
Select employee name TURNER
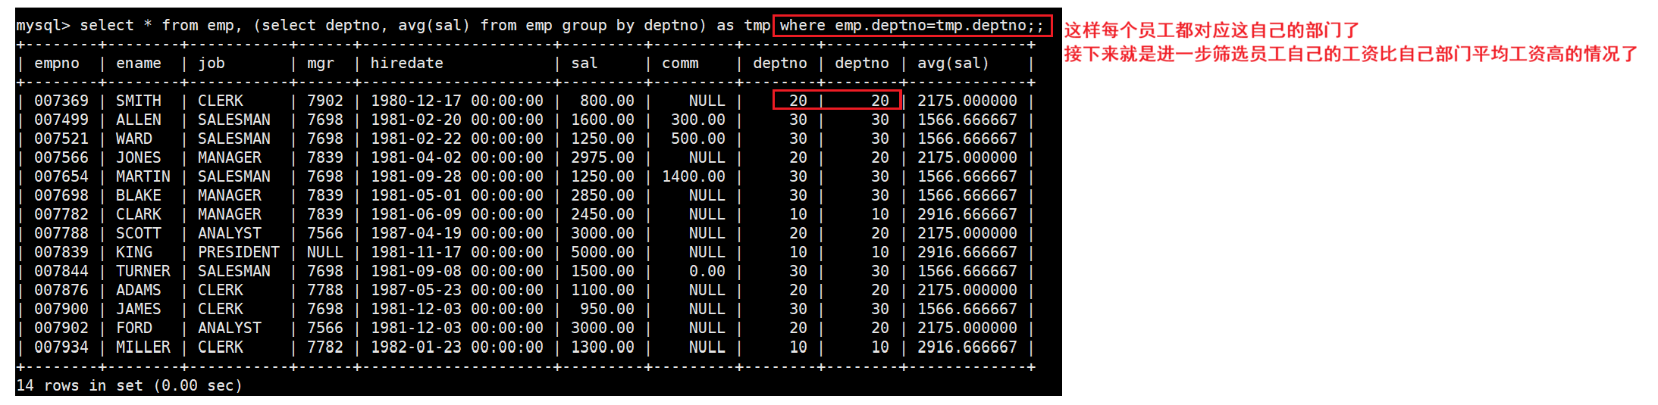143,271
